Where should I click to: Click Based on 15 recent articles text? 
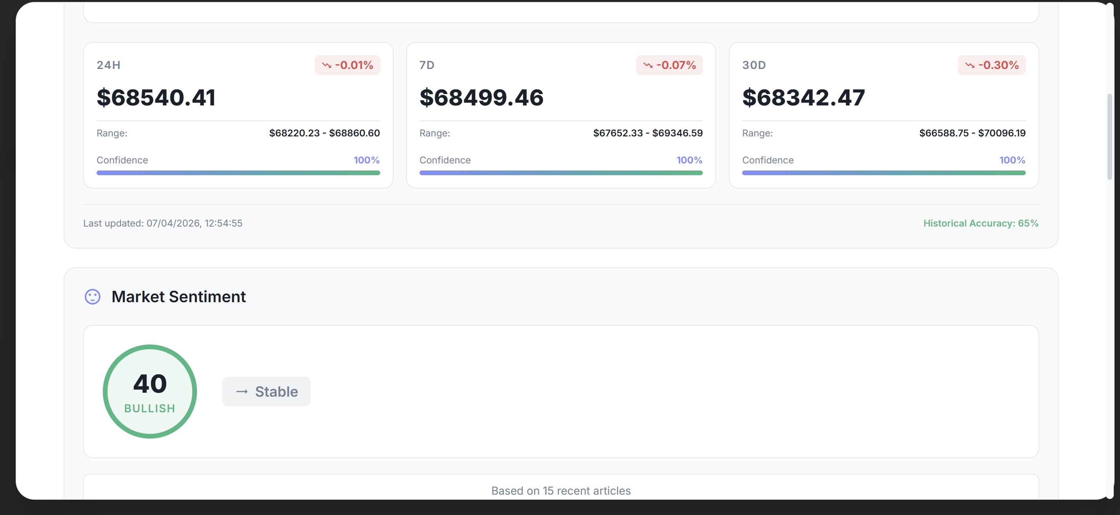click(x=561, y=491)
